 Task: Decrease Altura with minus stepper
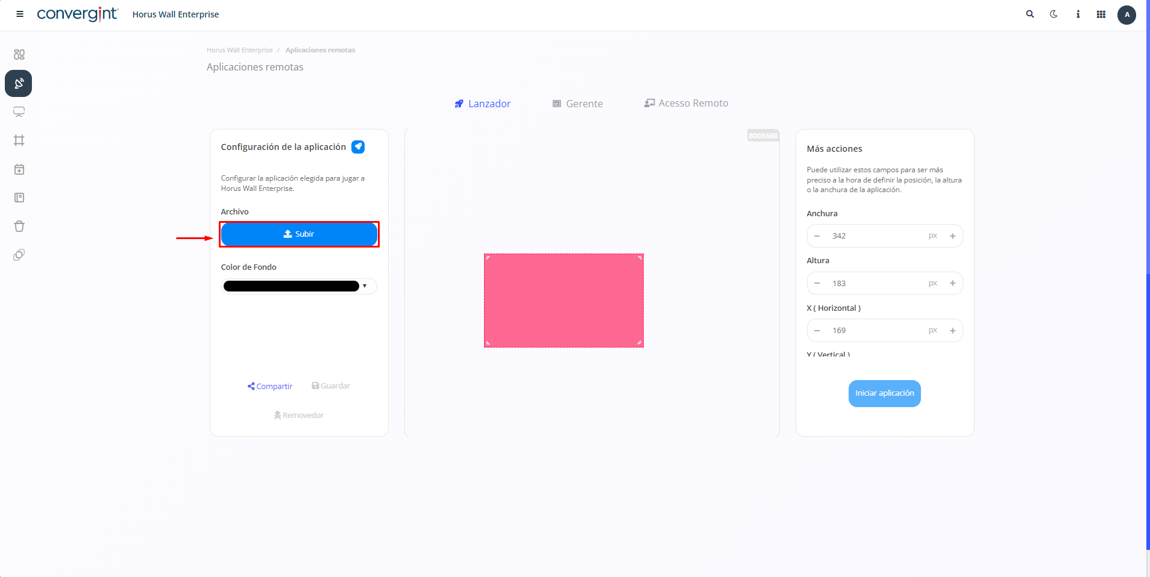817,283
